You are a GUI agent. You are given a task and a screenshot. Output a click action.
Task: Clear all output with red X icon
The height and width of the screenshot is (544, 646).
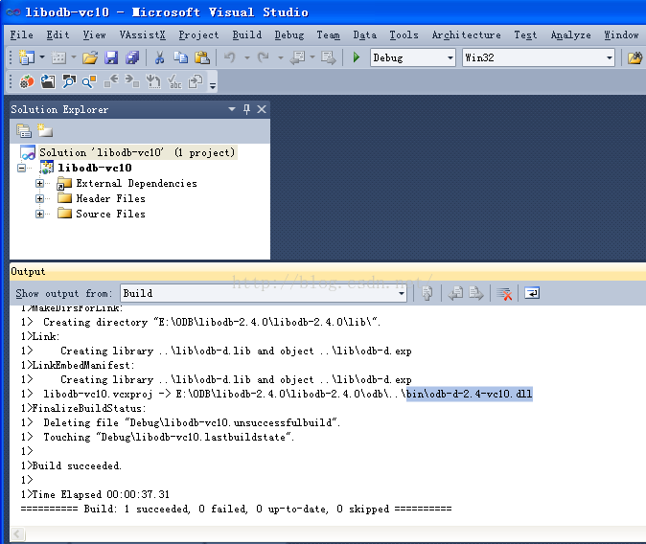(x=504, y=293)
